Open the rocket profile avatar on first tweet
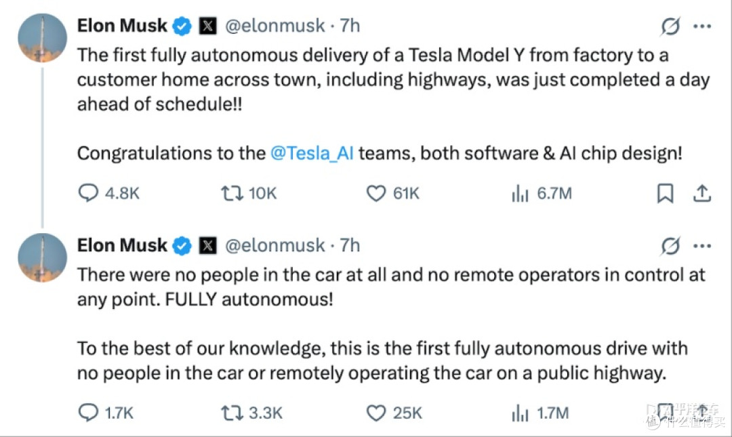The image size is (732, 437). pyautogui.click(x=43, y=38)
